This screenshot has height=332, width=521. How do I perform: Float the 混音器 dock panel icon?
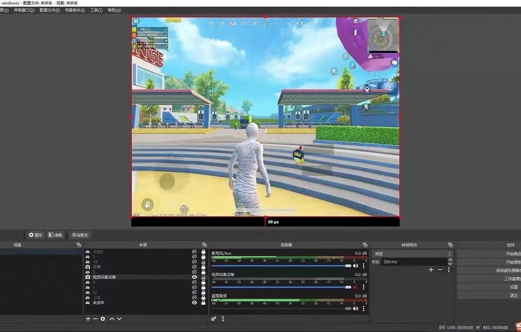[x=365, y=245]
